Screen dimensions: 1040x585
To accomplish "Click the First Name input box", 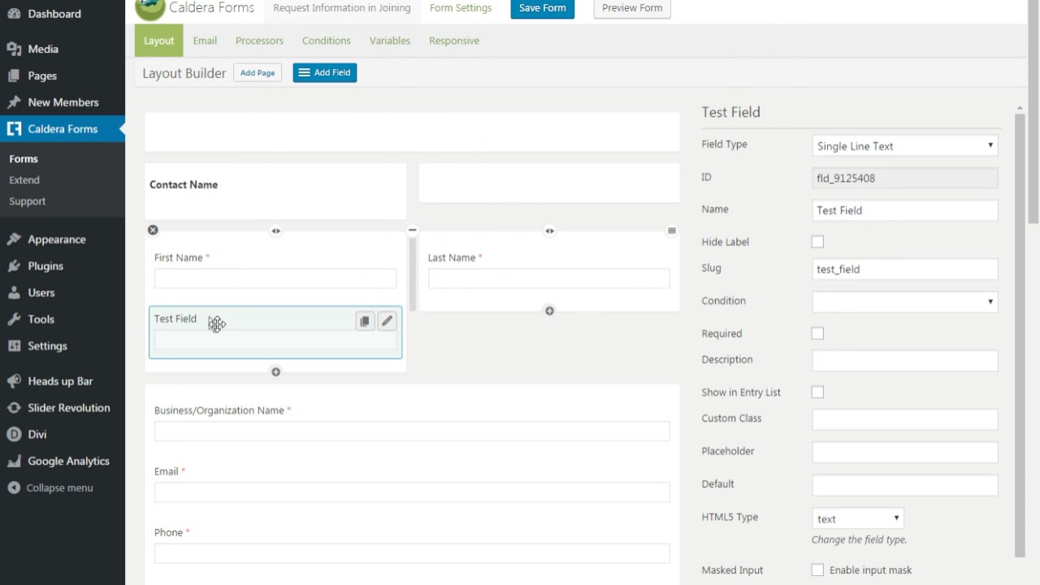I will tap(275, 278).
